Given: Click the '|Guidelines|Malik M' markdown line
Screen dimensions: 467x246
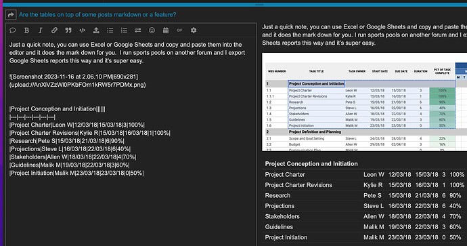Looking at the screenshot, I should pos(70,165).
